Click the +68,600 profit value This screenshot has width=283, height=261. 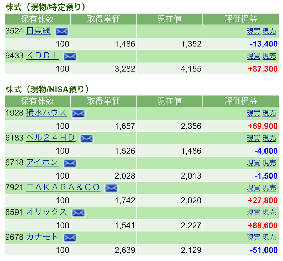pyautogui.click(x=263, y=225)
